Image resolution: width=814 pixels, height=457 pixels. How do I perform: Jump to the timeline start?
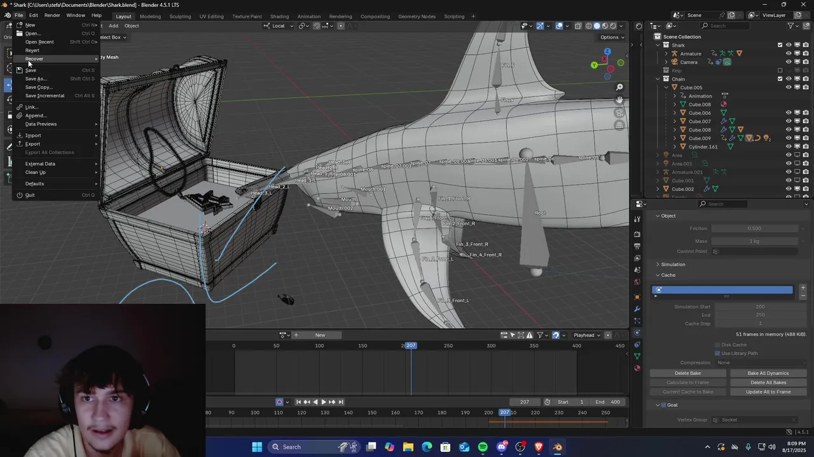point(299,402)
